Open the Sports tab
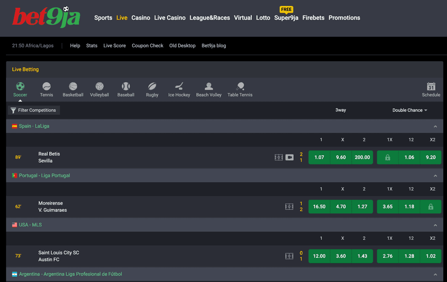The height and width of the screenshot is (282, 447). pos(103,18)
